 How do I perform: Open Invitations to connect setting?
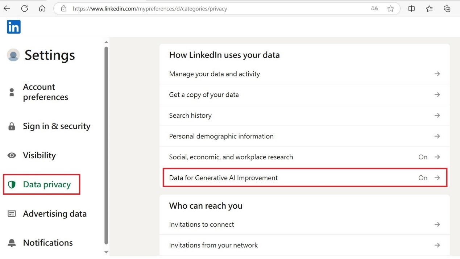coord(304,224)
